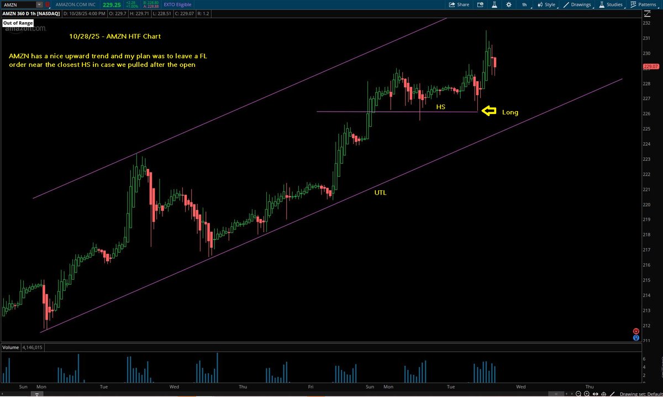The width and height of the screenshot is (663, 397).
Task: Open the Studies menu
Action: 611,4
